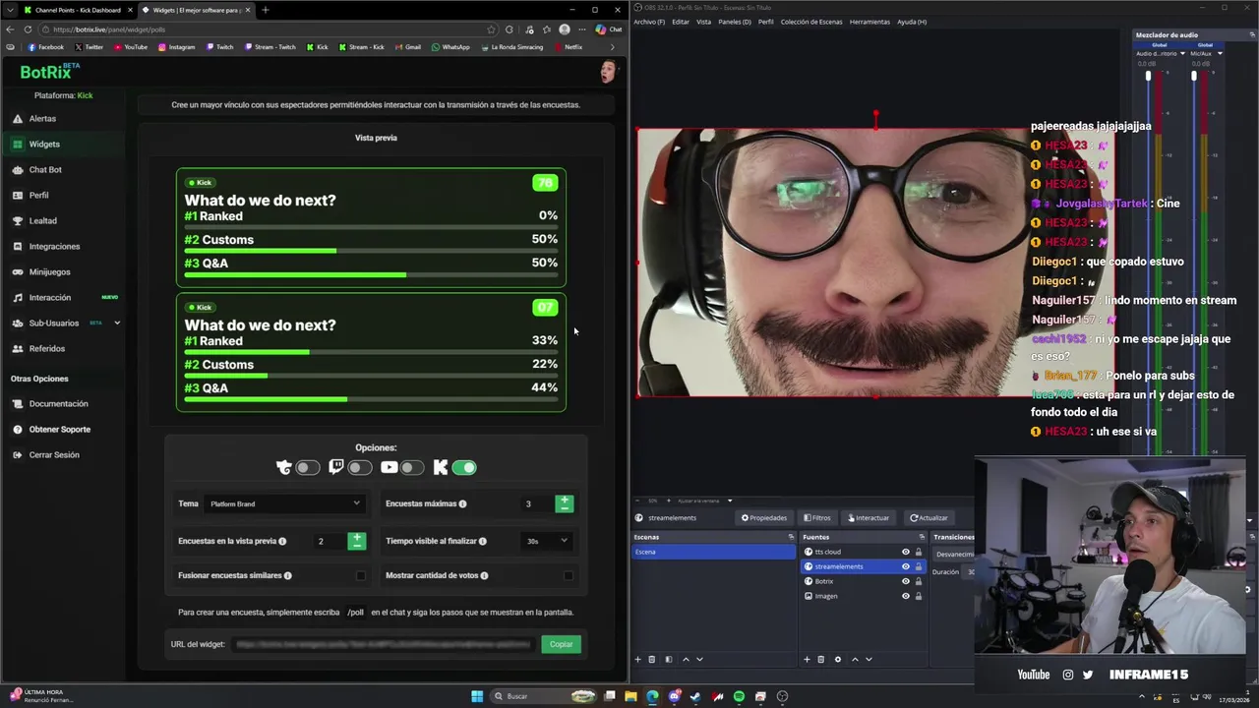Hide streamelements source eye icon
Screen dimensions: 1259x708
click(x=906, y=566)
